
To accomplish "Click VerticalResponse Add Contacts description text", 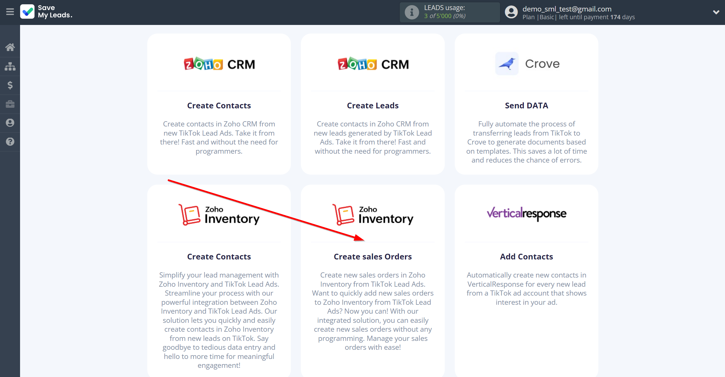I will point(527,289).
